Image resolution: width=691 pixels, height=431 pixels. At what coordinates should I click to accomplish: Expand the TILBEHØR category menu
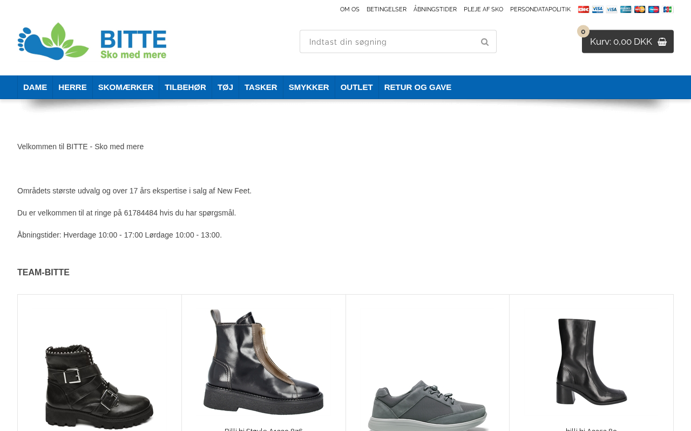(x=185, y=87)
